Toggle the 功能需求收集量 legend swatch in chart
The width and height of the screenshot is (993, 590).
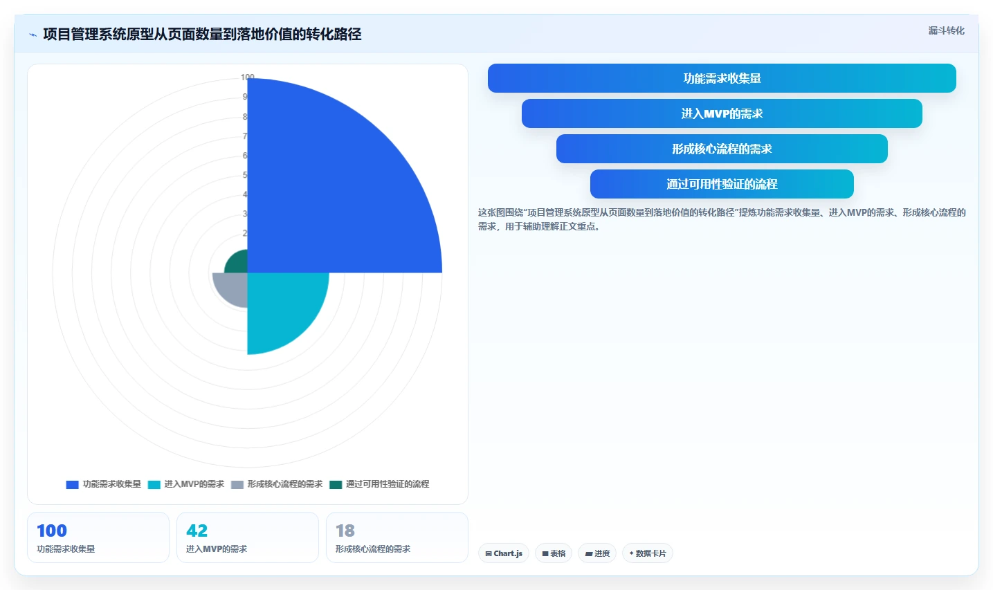click(72, 484)
